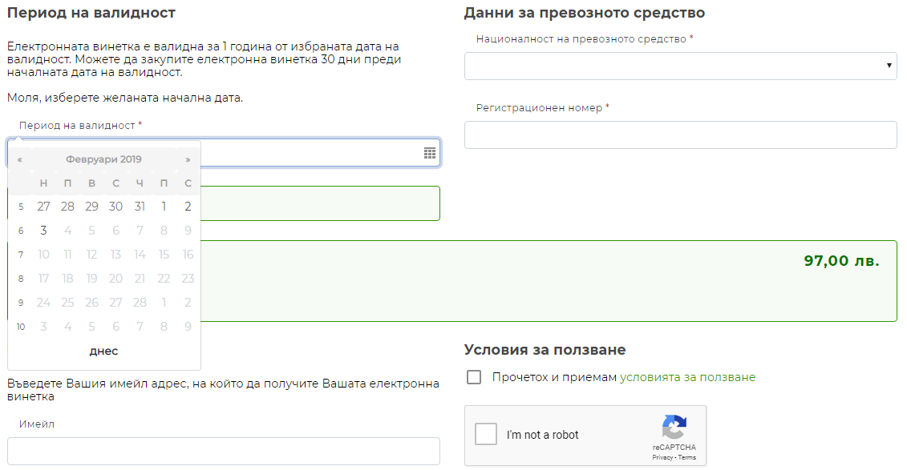Select date 3 in week 6
The height and width of the screenshot is (470, 907).
point(43,231)
